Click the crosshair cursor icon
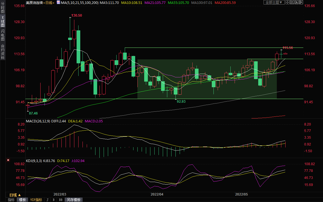Viewport: 323px width, 202px height. (x=287, y=2)
